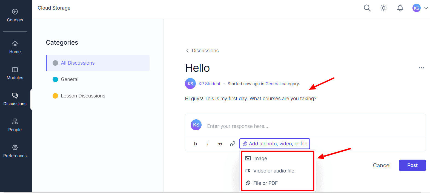Screen dimensions: 430x193
Task: Toggle italic formatting in the editor
Action: pos(208,144)
